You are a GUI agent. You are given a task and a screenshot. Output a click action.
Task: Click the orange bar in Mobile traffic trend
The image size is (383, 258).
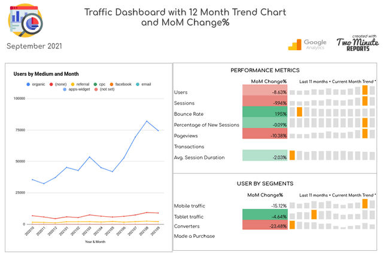pyautogui.click(x=365, y=204)
